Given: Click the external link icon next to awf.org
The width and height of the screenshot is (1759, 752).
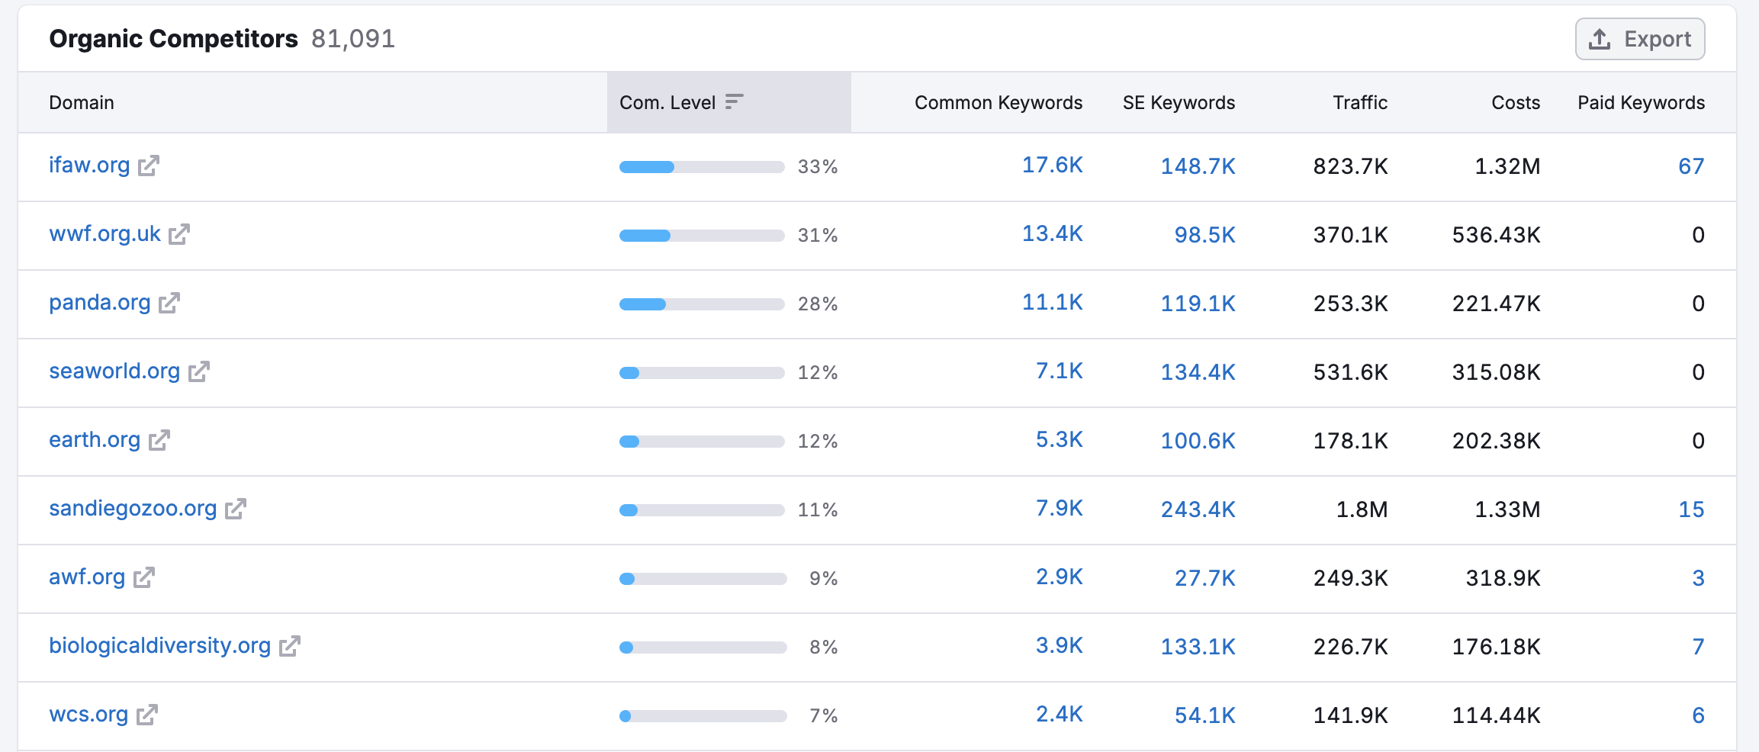Looking at the screenshot, I should pyautogui.click(x=143, y=578).
